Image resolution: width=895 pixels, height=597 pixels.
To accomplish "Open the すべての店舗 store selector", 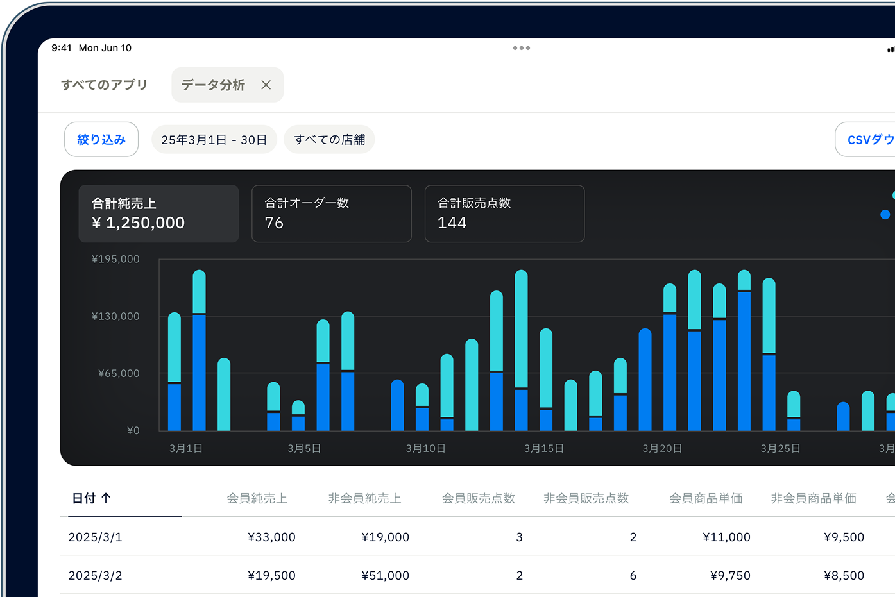I will click(329, 139).
